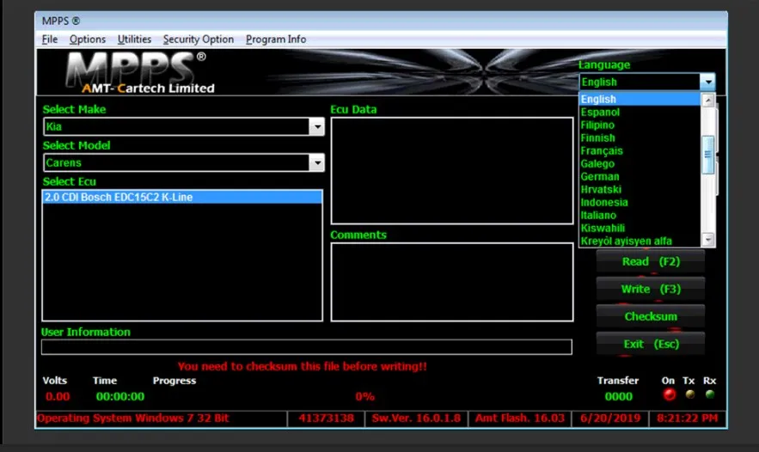Open the Utilities menu
Viewport: 759px width, 452px height.
coord(134,40)
